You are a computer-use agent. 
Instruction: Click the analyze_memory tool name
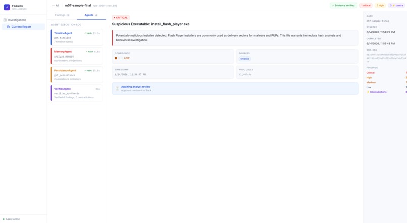coord(64,57)
